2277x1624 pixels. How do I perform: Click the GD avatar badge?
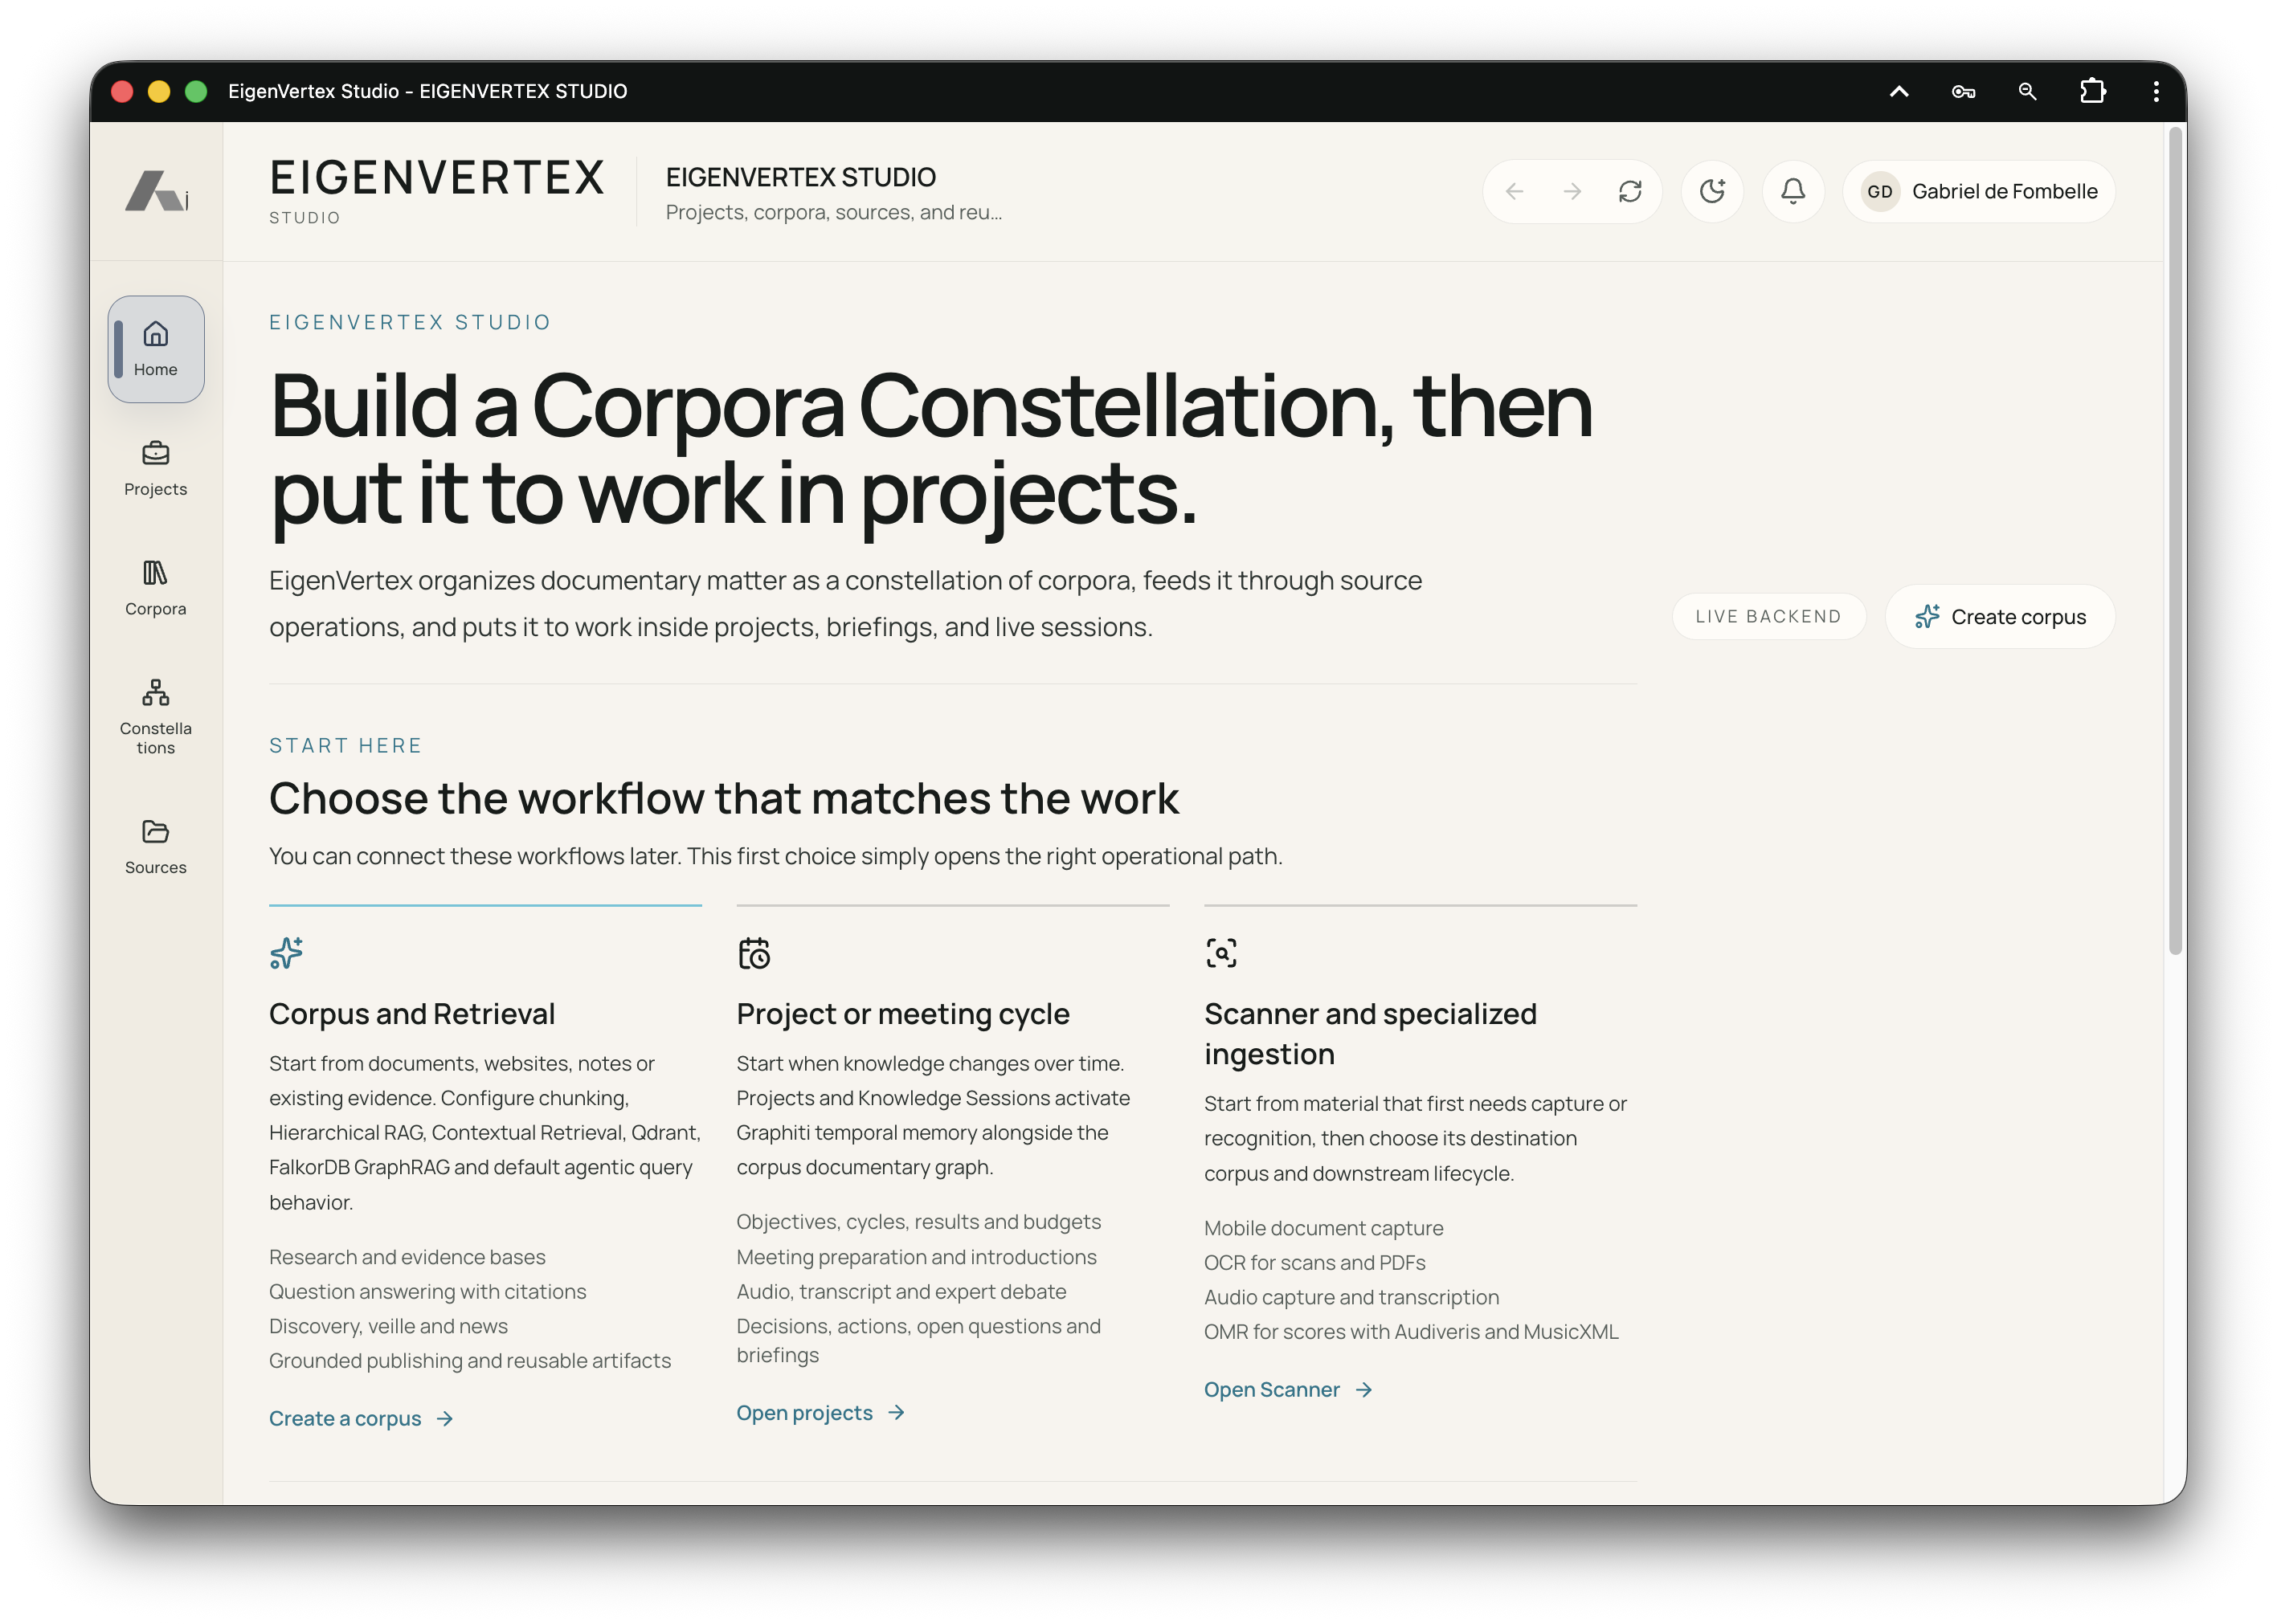[x=1880, y=191]
